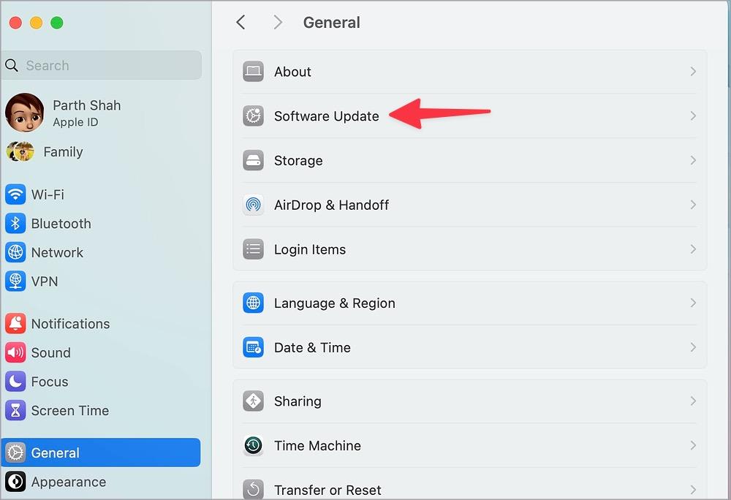The image size is (731, 500).
Task: Open the Transfer or Reset label
Action: [327, 490]
